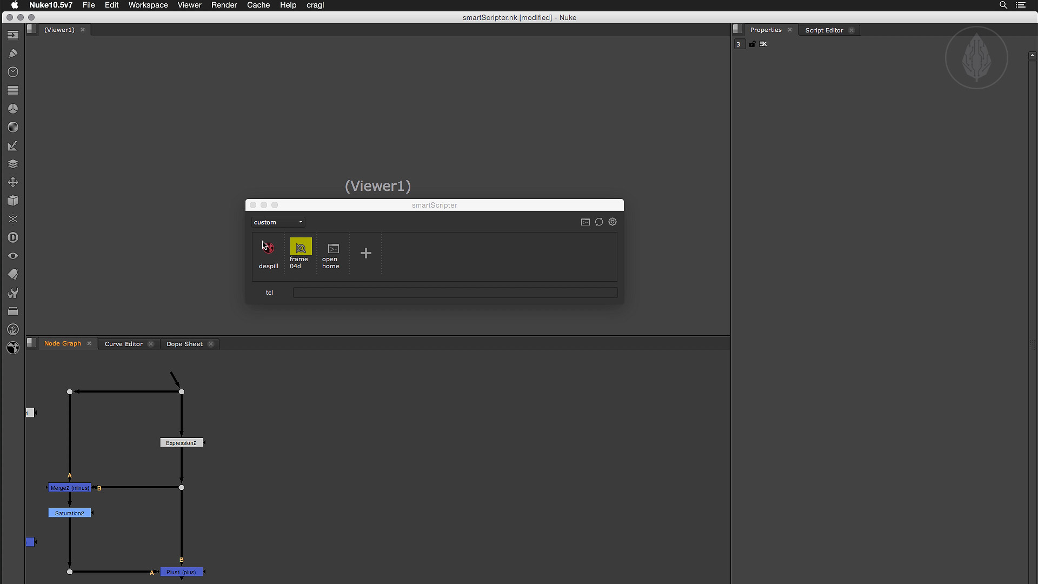The width and height of the screenshot is (1038, 584).
Task: Run the despill command button
Action: point(268,249)
